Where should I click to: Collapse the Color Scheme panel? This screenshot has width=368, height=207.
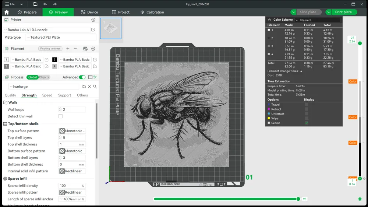click(269, 20)
